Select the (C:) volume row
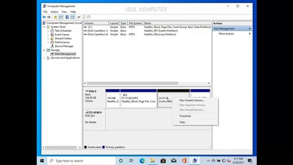The height and width of the screenshot is (165, 293). point(147,27)
